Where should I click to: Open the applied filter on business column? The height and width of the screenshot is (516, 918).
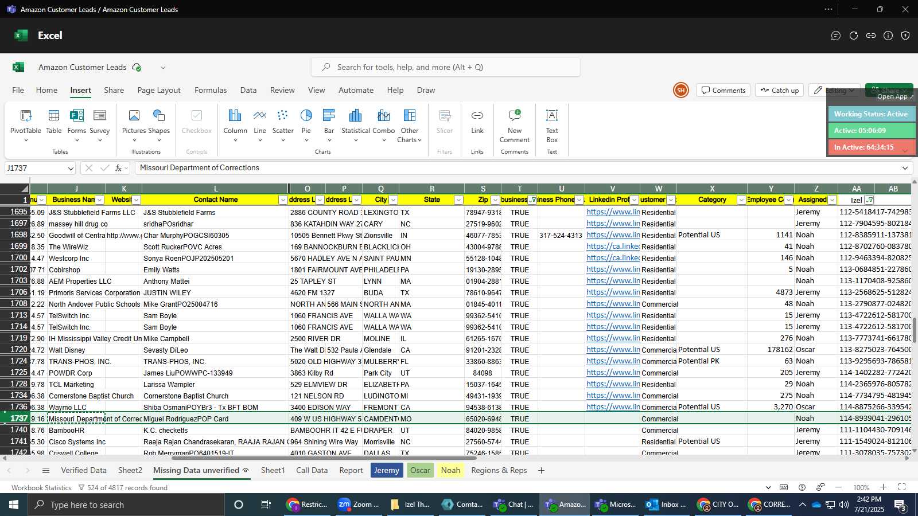tap(532, 200)
